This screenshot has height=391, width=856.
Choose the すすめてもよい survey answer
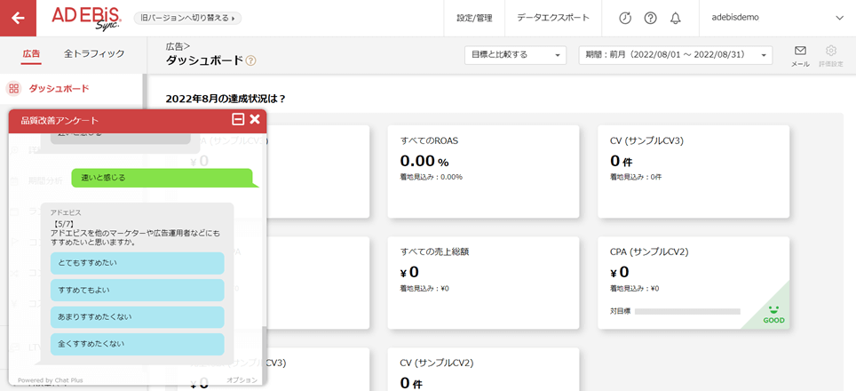click(137, 291)
